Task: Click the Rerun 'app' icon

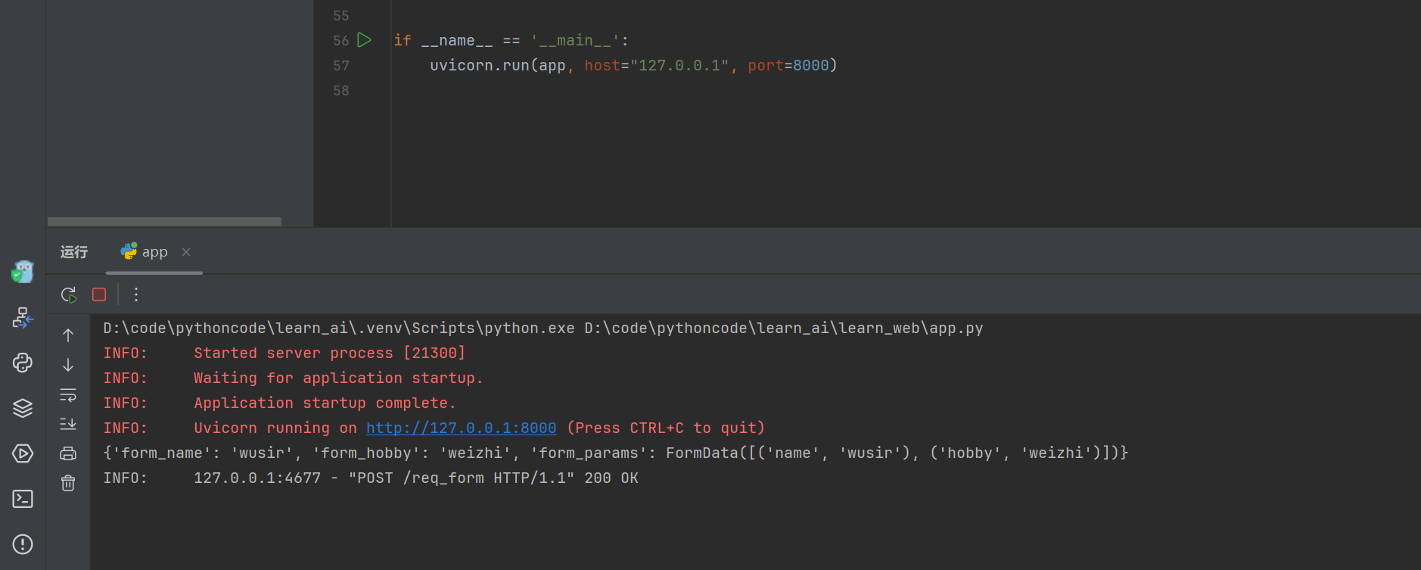Action: (69, 294)
